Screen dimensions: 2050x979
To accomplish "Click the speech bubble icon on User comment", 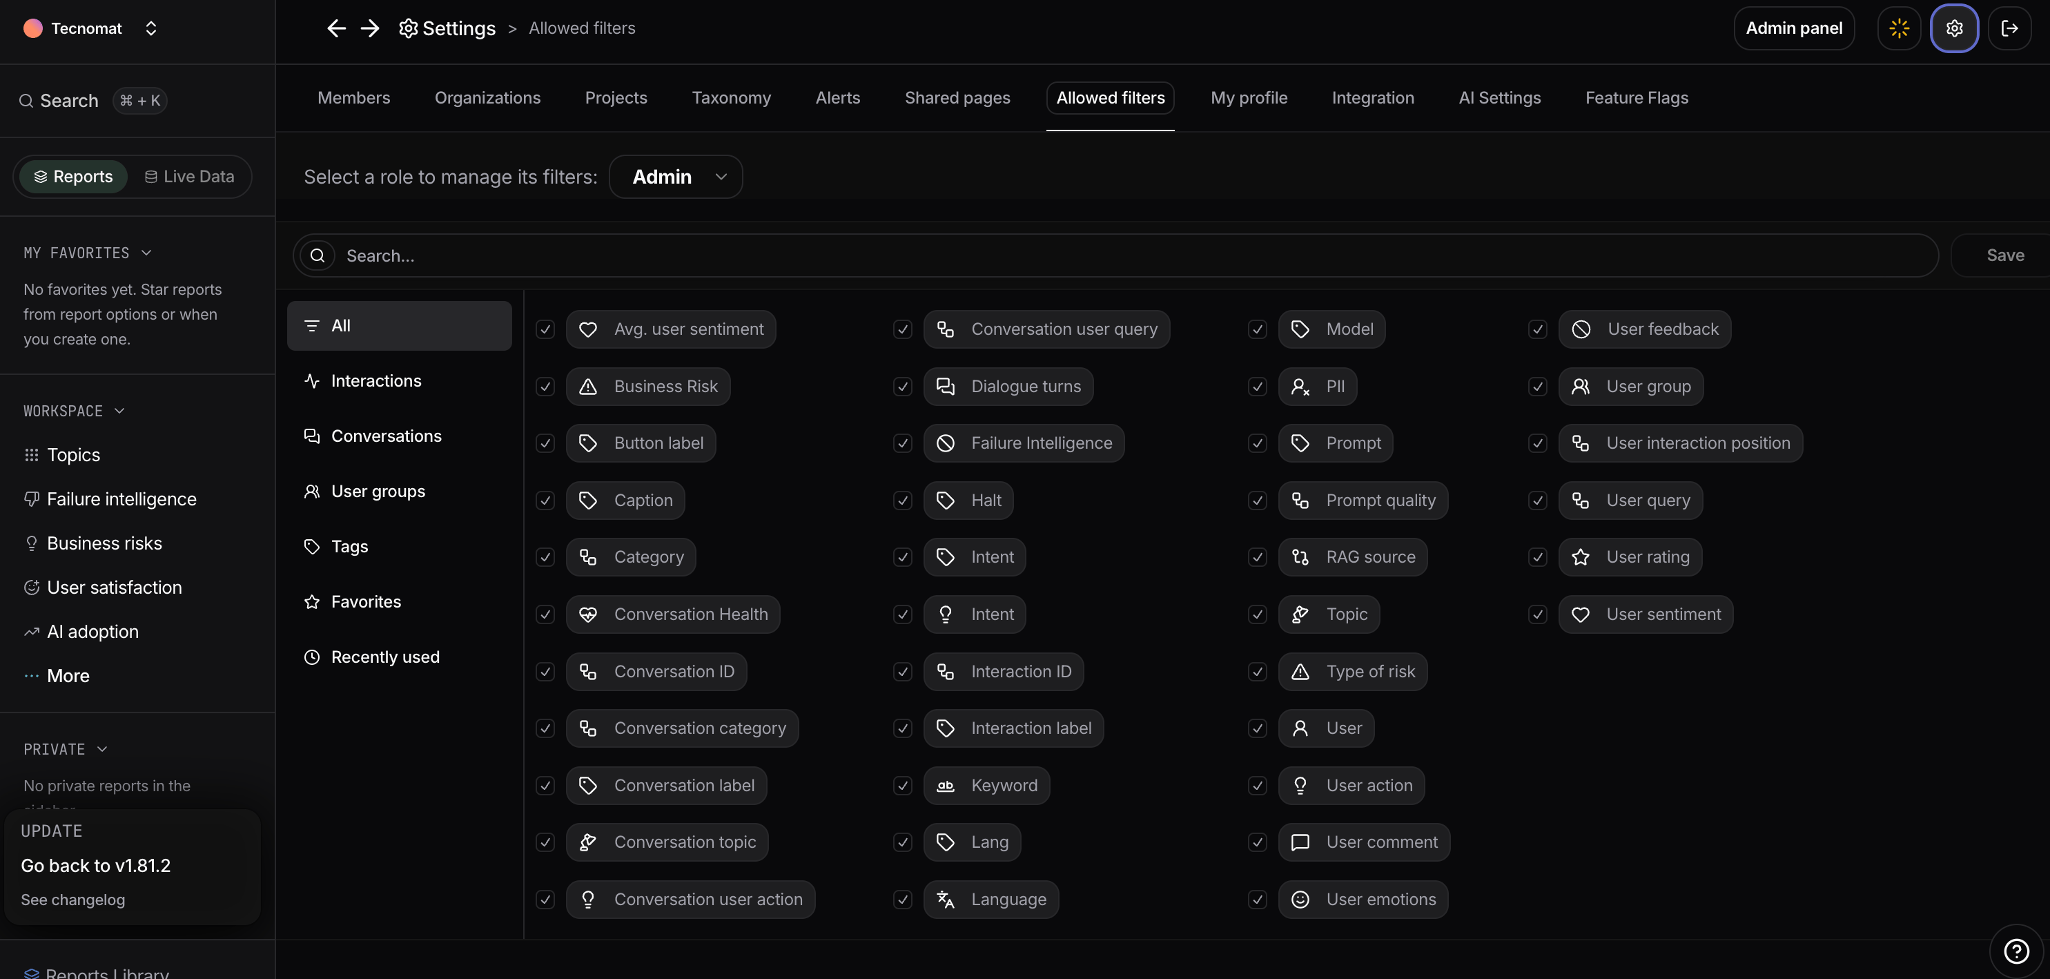I will pyautogui.click(x=1300, y=842).
